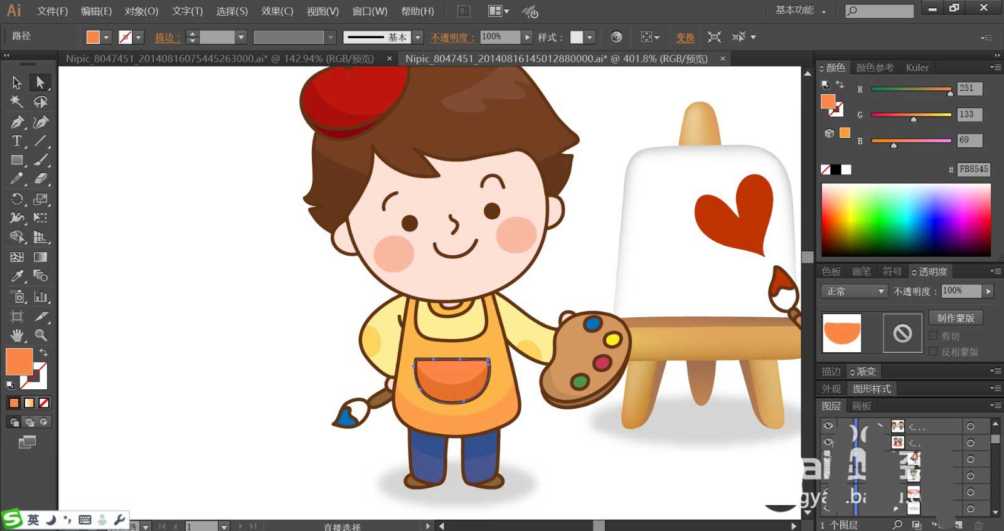Screen dimensions: 1004x531
Task: Open the 文件(F) menu
Action: coord(52,11)
